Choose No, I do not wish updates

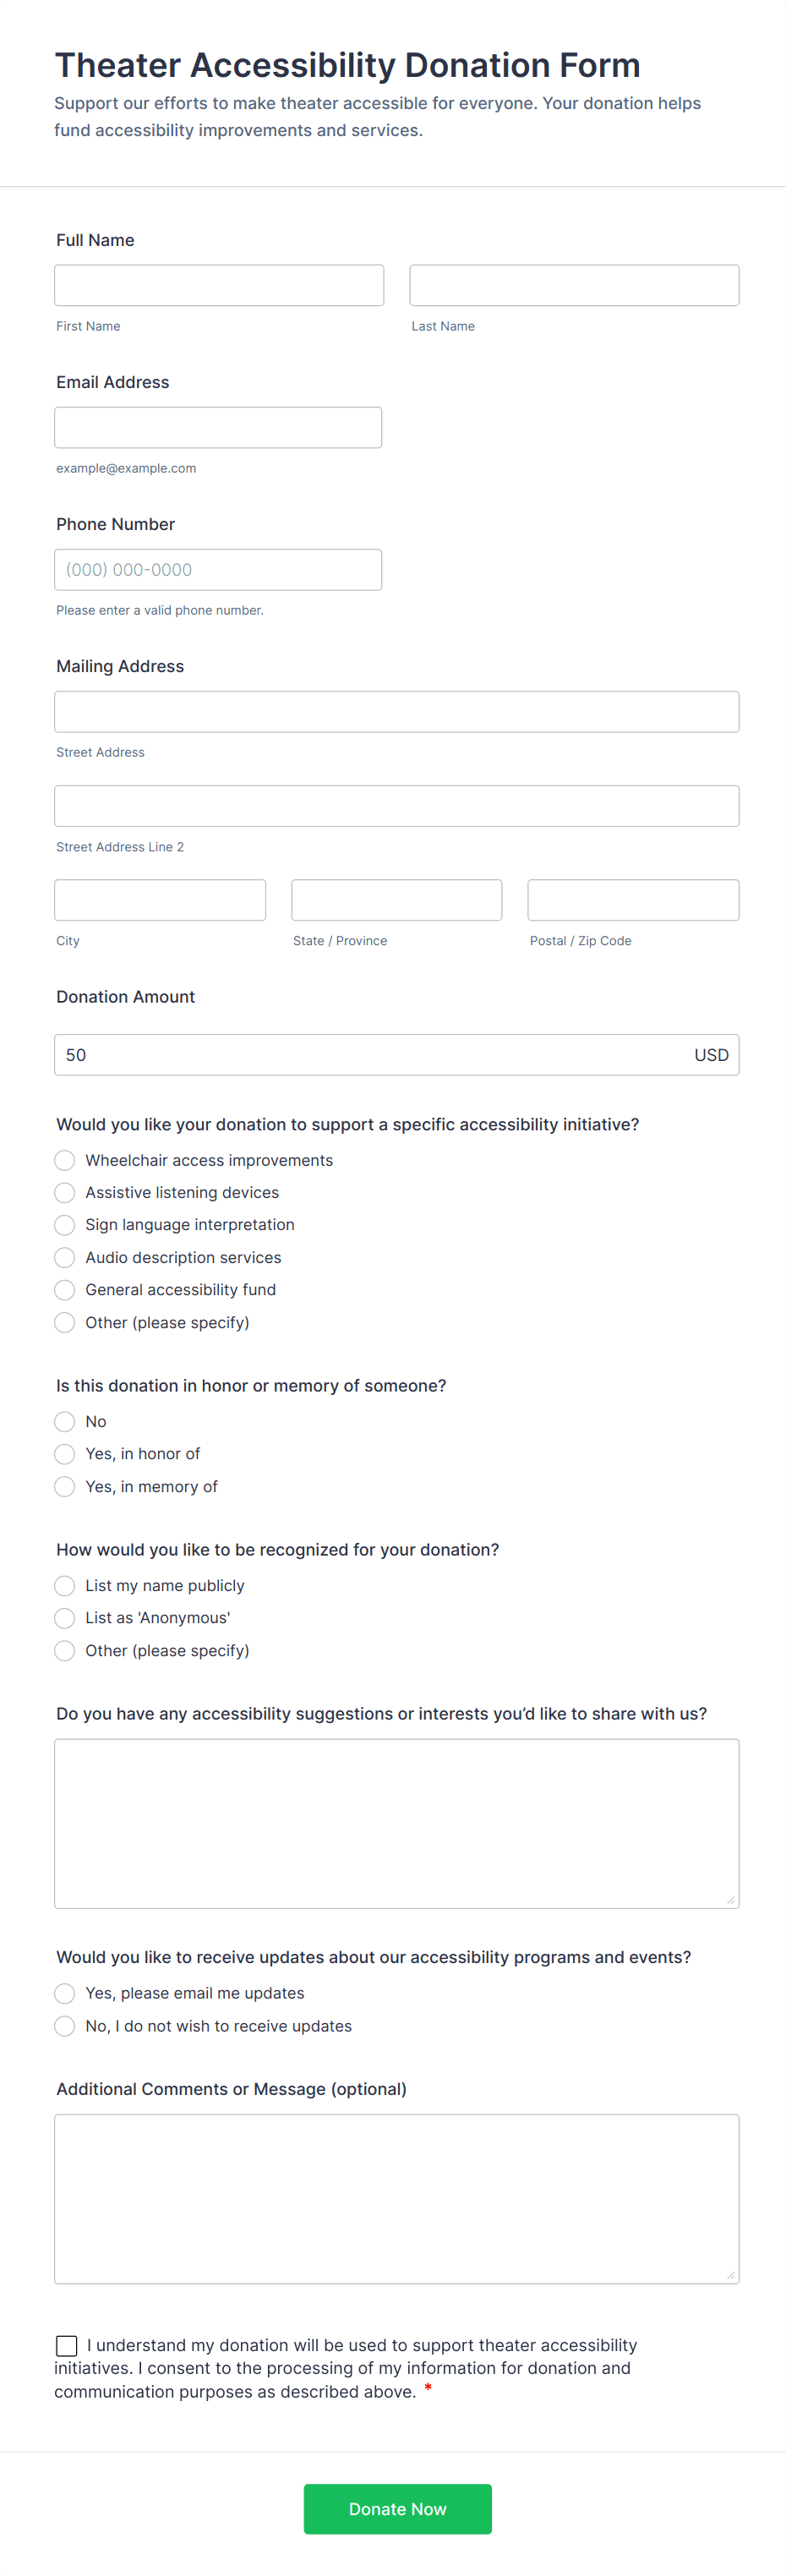pyautogui.click(x=65, y=2026)
